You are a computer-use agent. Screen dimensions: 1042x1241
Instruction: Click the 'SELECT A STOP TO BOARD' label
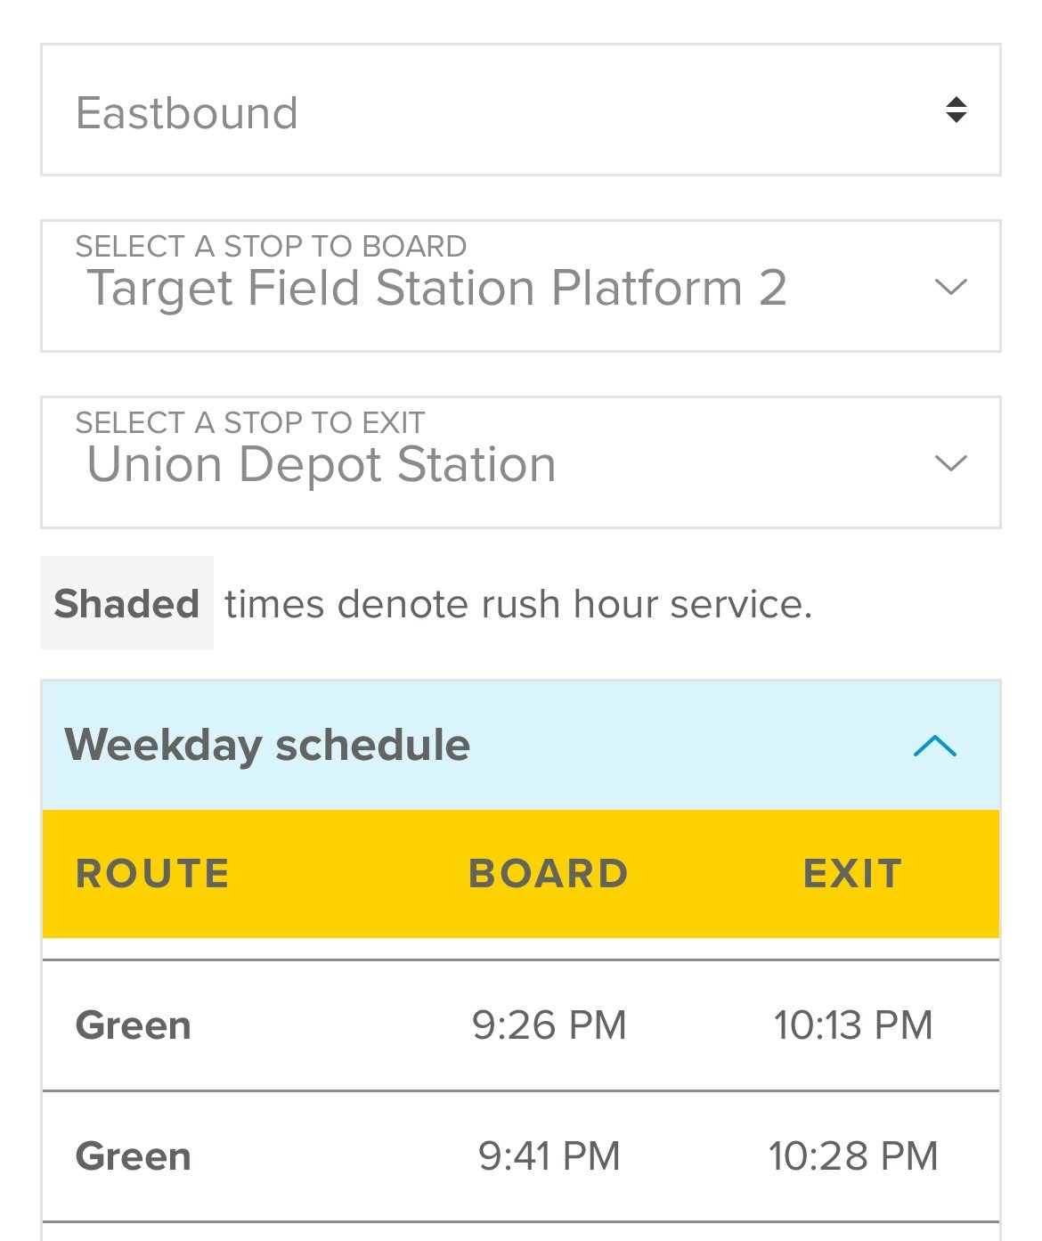pos(271,246)
